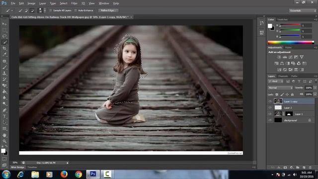Click the Layer 1 mask thumbnail
The width and height of the screenshot is (318, 179).
[289, 114]
